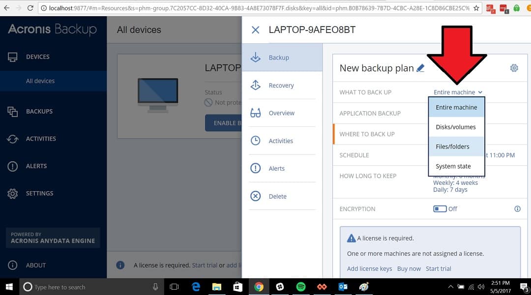Click the Devices monitor icon in the sidebar
531x295 pixels.
[12, 57]
